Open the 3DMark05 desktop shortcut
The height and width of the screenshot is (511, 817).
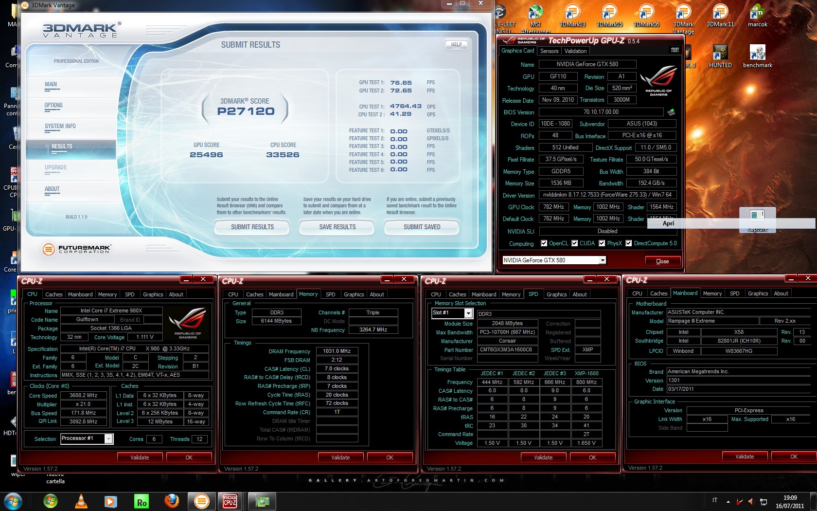click(x=609, y=16)
